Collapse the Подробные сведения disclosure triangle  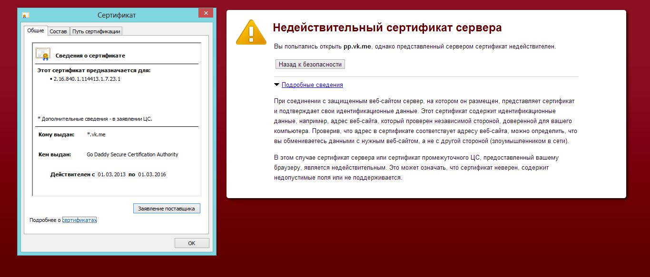pyautogui.click(x=276, y=85)
